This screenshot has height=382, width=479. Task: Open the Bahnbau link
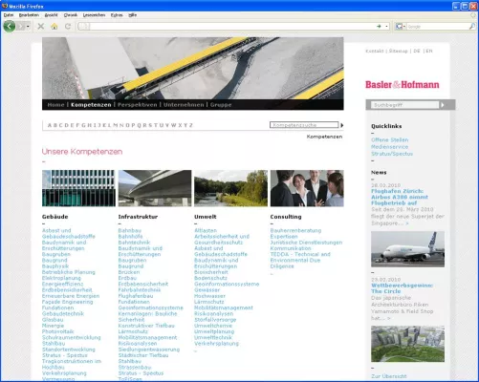(130, 230)
